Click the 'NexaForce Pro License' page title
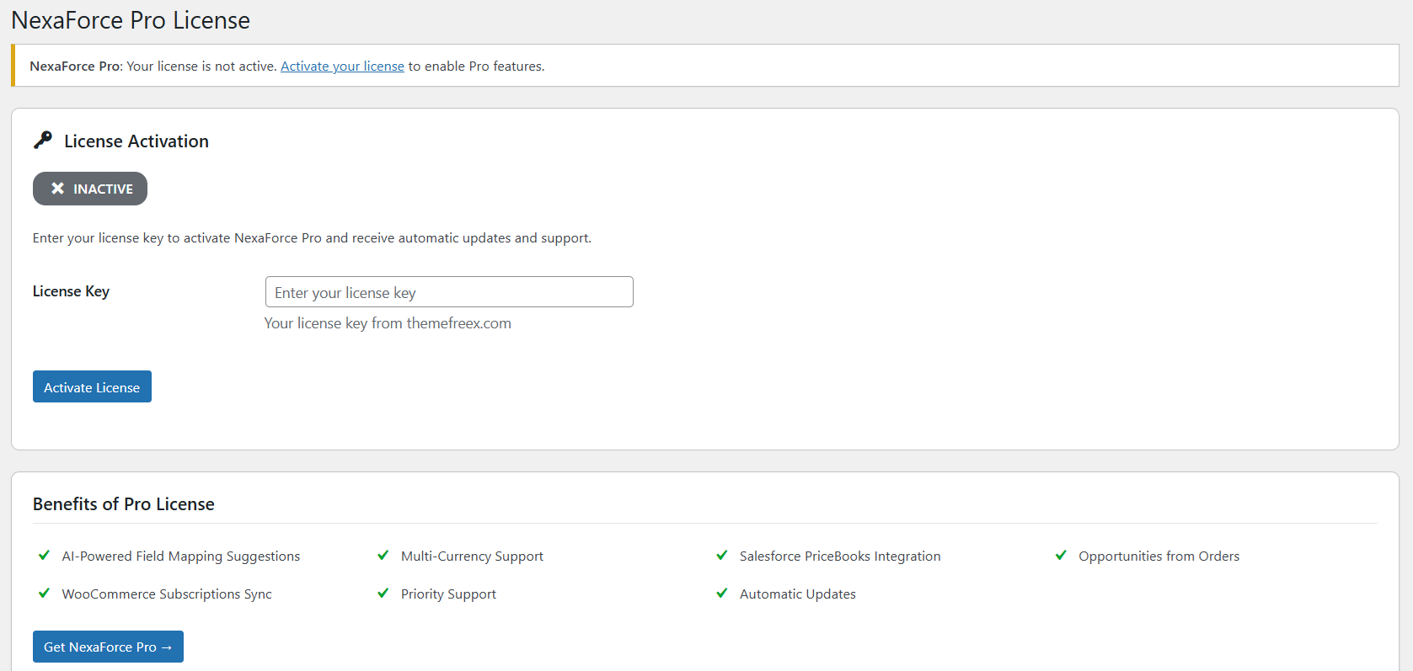 (x=131, y=20)
